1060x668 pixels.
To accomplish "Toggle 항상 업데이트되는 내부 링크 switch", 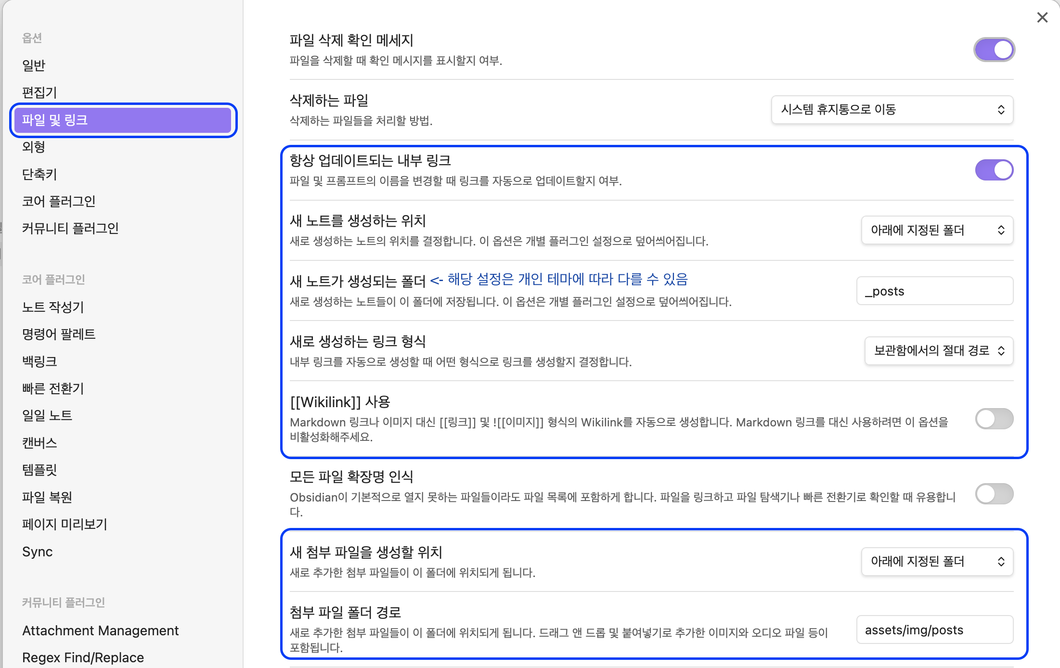I will point(994,170).
